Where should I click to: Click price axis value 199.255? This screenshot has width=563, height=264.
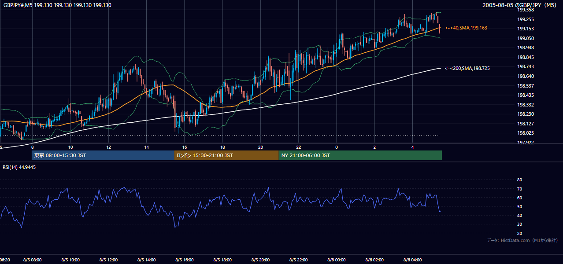click(526, 19)
